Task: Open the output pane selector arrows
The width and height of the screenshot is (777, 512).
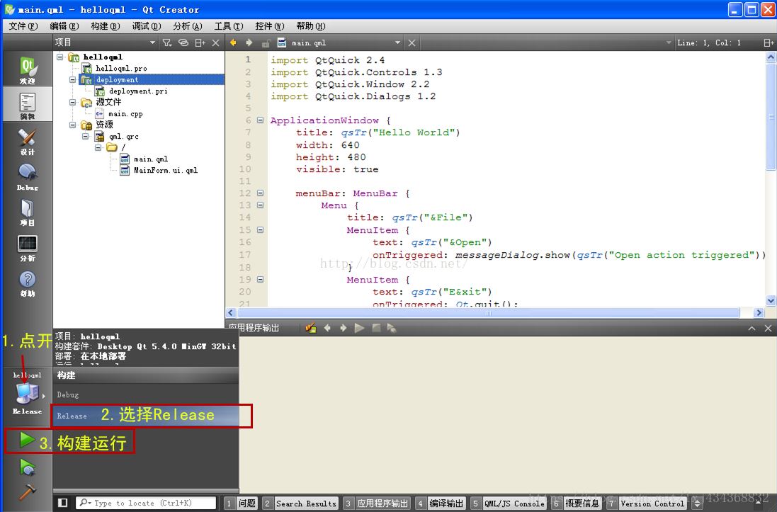Action: click(698, 503)
